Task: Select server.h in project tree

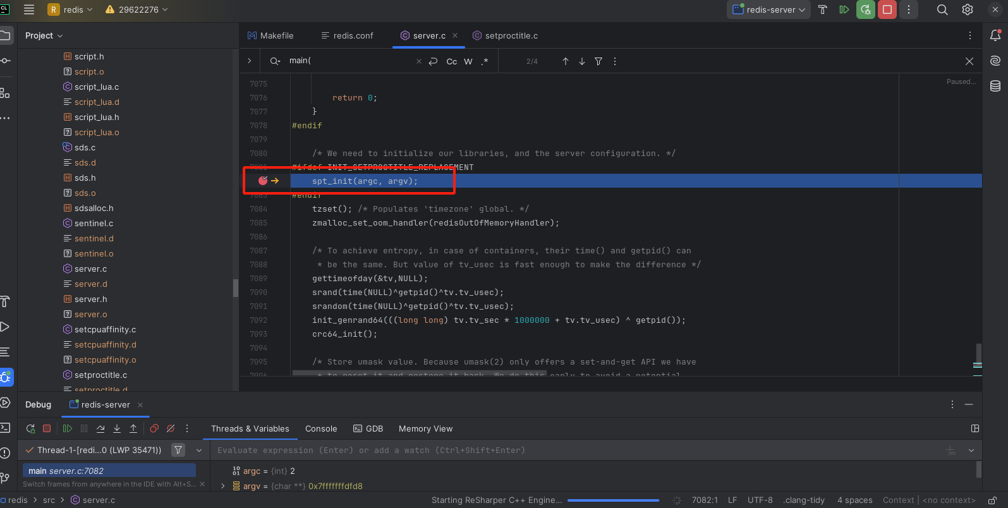Action: coord(90,299)
